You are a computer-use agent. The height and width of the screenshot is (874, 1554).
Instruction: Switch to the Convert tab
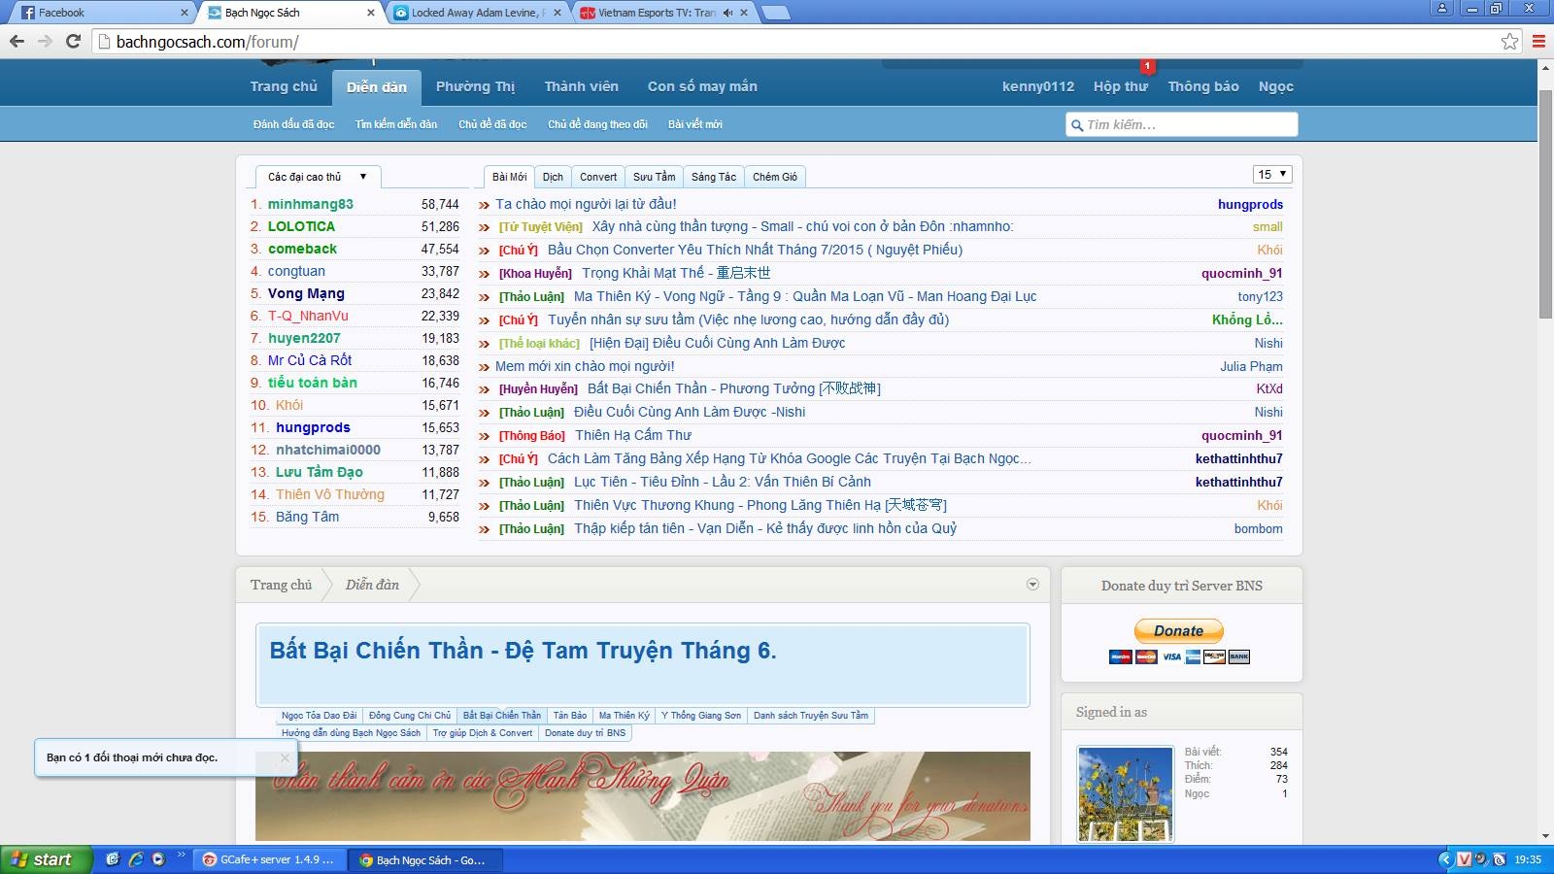click(597, 177)
